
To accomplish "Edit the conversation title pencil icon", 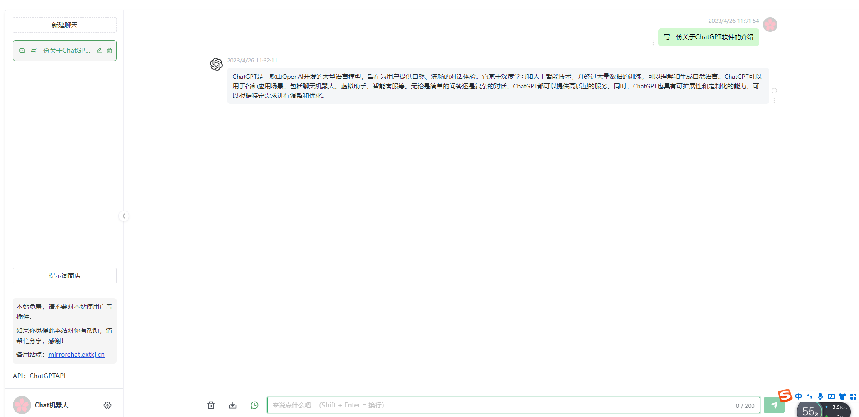I will click(99, 51).
